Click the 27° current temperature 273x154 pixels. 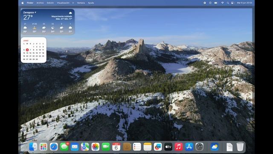point(28,18)
